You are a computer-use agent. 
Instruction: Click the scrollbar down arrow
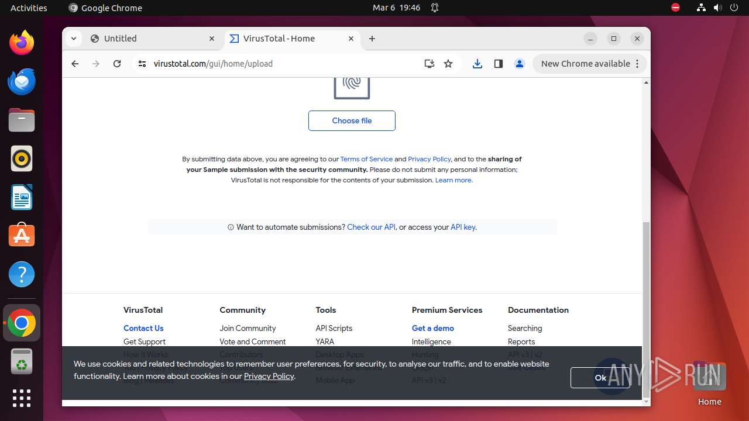click(x=646, y=401)
